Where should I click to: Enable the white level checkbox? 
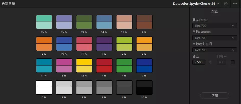[233, 62]
